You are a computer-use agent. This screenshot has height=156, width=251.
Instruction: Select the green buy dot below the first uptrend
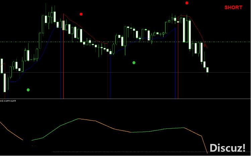(x=28, y=90)
